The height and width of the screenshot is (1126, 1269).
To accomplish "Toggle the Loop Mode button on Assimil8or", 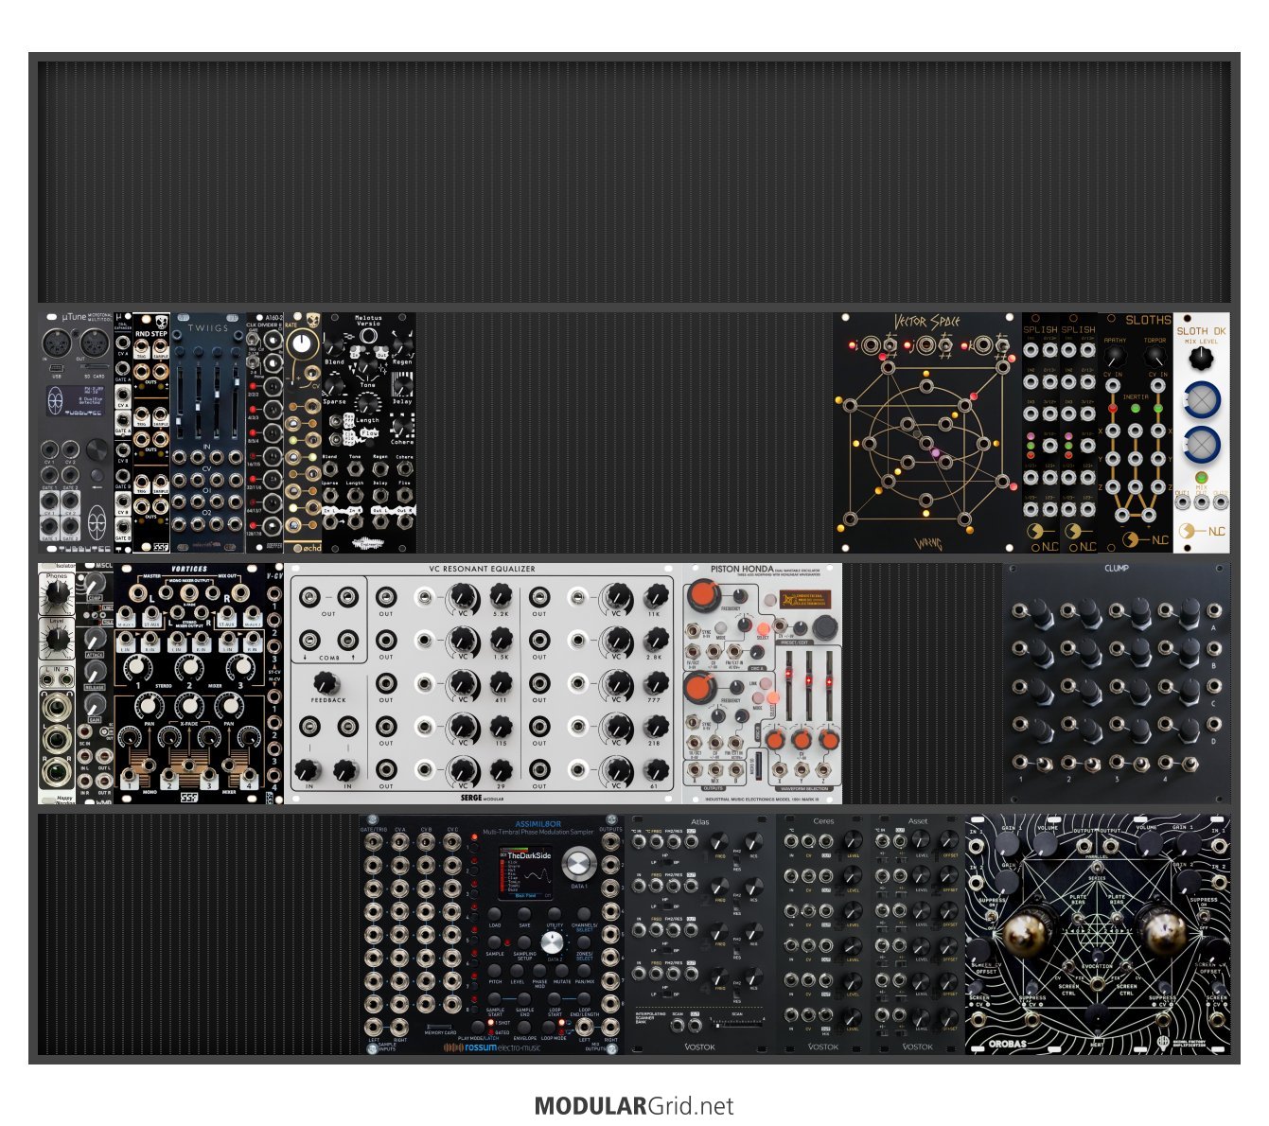I will click(x=548, y=1028).
